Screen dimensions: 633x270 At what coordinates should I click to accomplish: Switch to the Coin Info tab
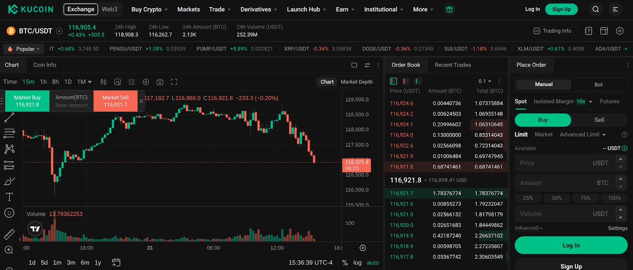point(45,65)
